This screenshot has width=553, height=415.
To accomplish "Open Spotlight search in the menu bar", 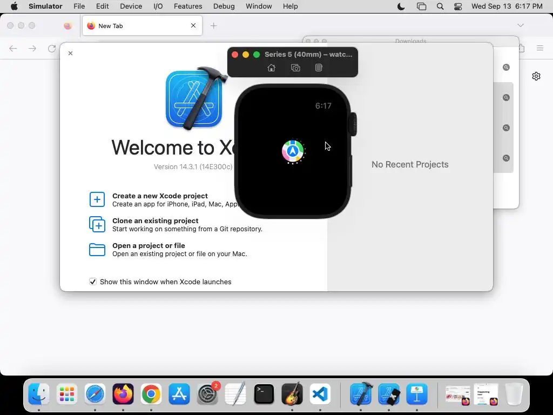I will click(440, 6).
